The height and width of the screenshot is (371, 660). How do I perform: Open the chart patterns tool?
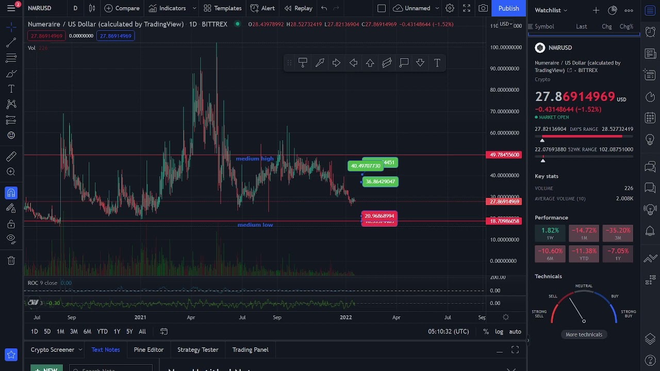(11, 105)
